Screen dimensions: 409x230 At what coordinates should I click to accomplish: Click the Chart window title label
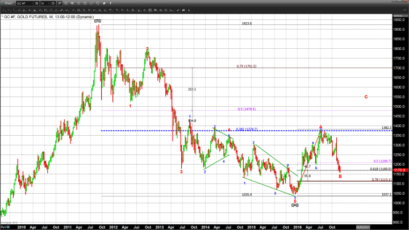click(9, 3)
